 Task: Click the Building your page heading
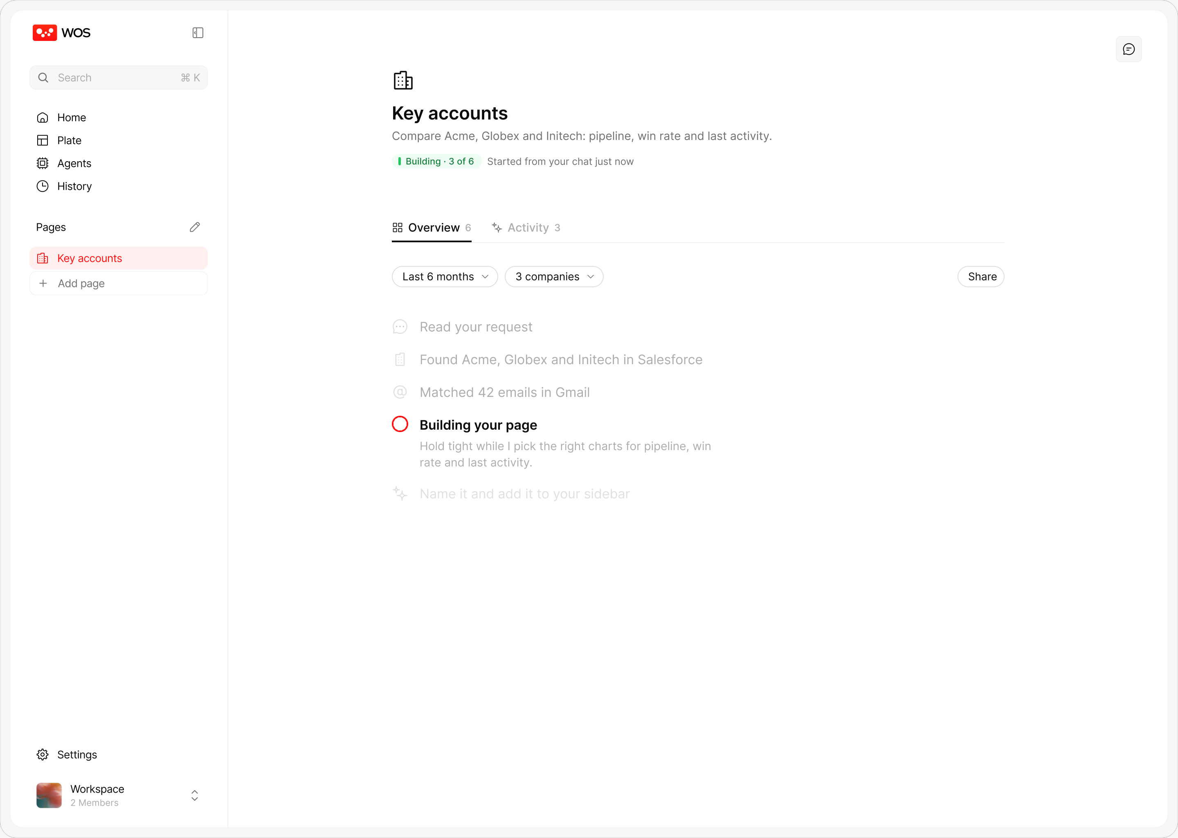tap(479, 425)
